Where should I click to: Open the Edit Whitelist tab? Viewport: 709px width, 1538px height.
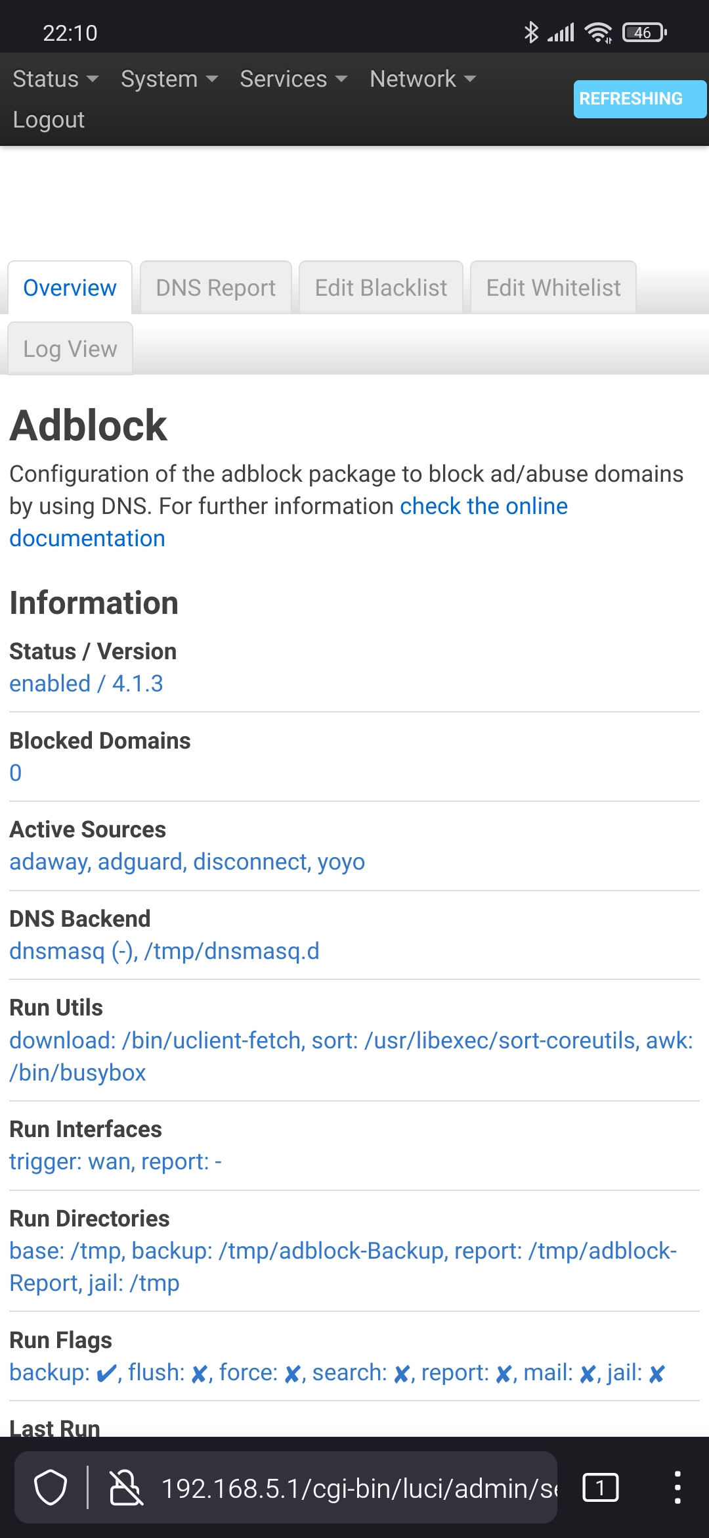[553, 287]
